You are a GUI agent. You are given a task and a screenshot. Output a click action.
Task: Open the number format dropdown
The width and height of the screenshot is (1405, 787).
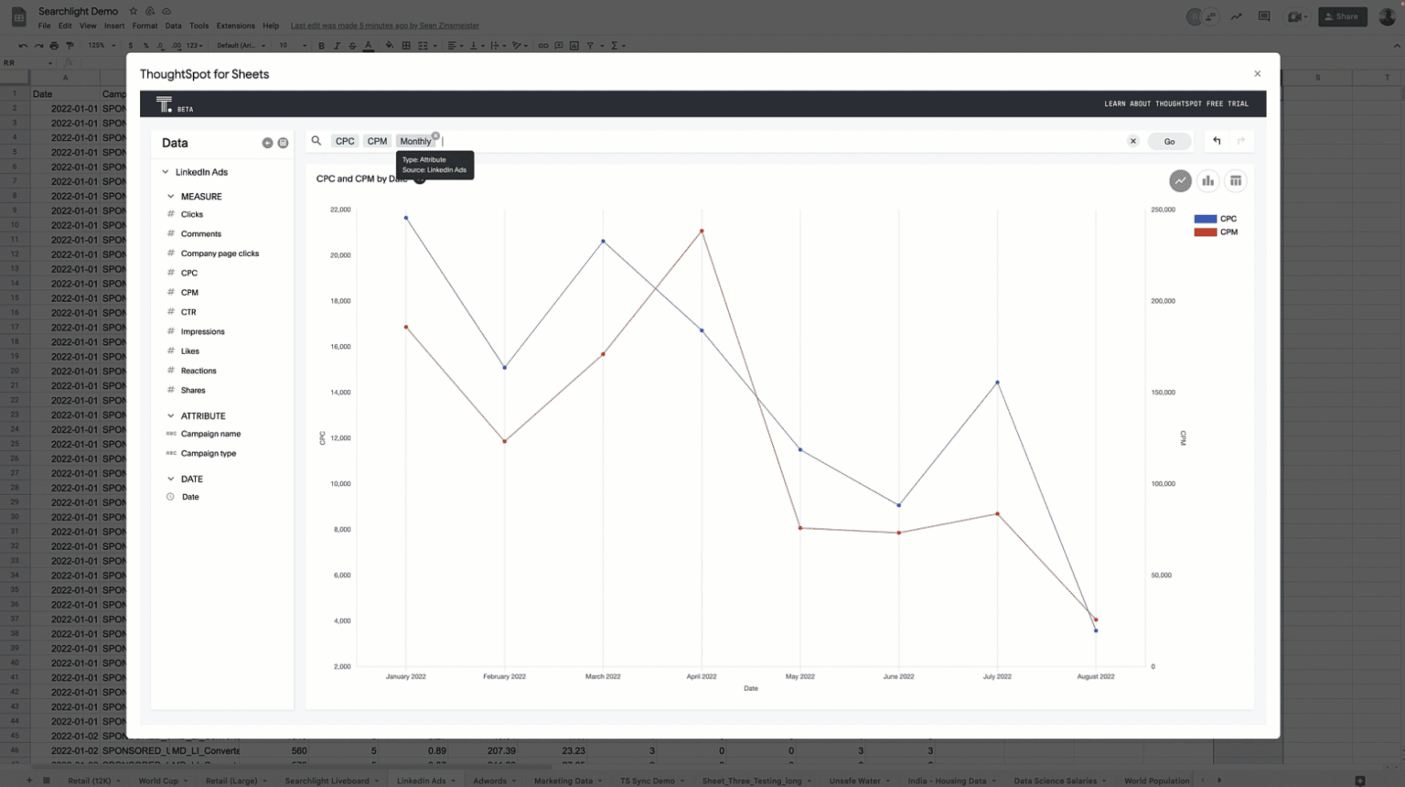pyautogui.click(x=193, y=45)
